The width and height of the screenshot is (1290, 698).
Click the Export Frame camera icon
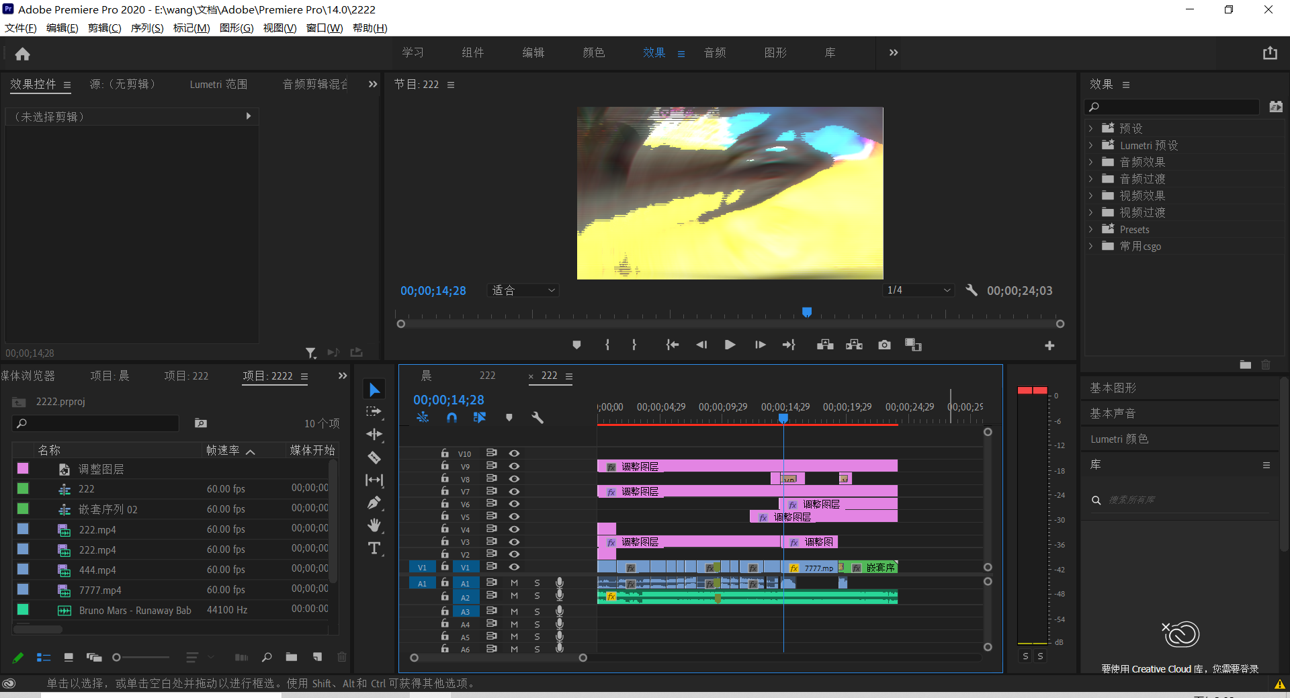click(884, 345)
